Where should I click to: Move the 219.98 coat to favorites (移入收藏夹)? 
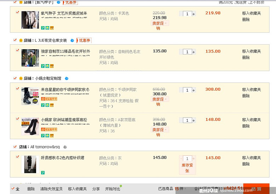point(251,13)
